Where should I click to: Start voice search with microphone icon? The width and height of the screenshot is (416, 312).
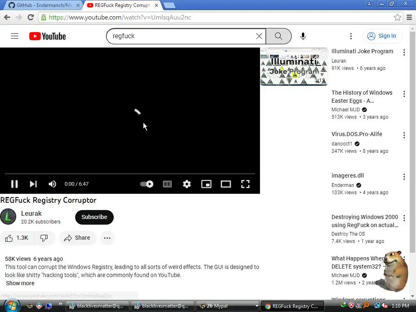[303, 36]
